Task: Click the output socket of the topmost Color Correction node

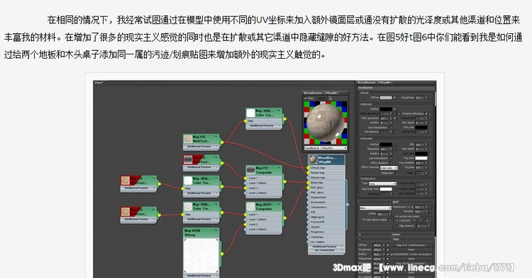Action: (x=284, y=119)
